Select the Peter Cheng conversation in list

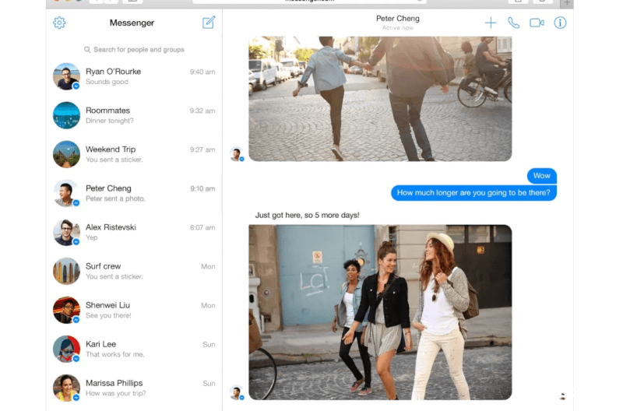pos(134,193)
